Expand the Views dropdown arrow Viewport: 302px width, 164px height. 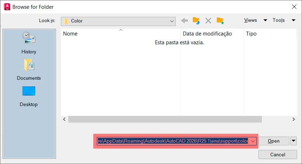pos(265,20)
